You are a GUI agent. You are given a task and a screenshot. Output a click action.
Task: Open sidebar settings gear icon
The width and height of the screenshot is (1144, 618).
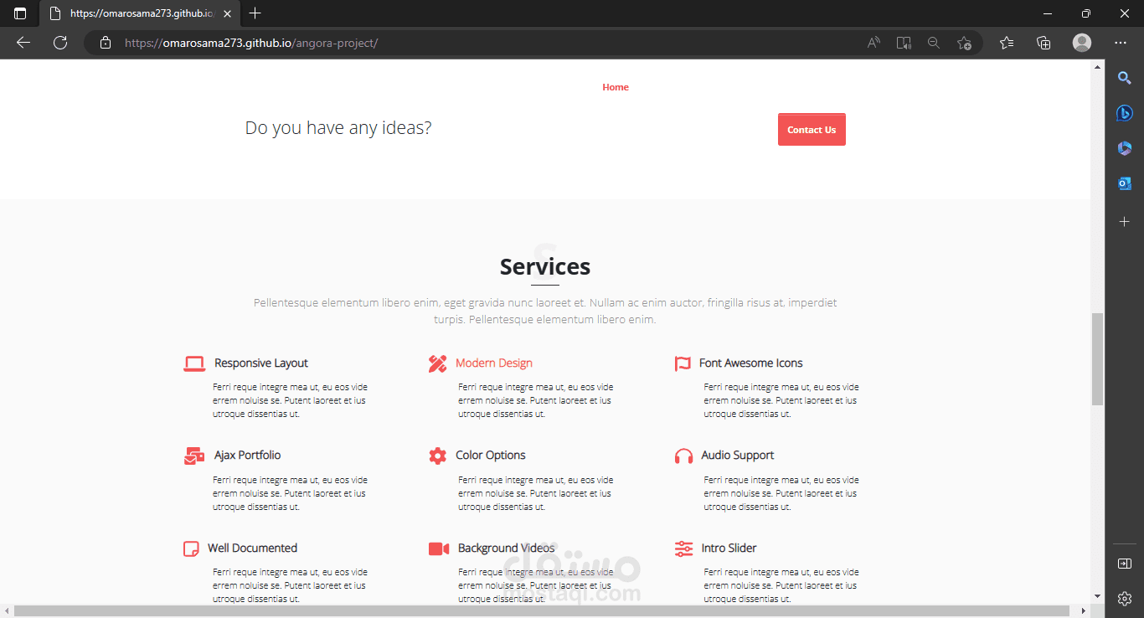tap(1125, 598)
